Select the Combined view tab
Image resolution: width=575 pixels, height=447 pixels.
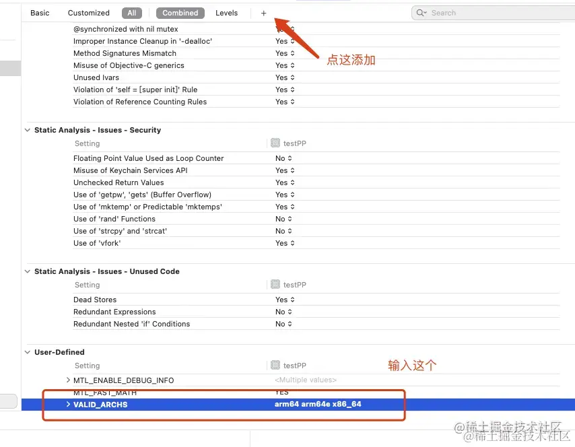(180, 13)
